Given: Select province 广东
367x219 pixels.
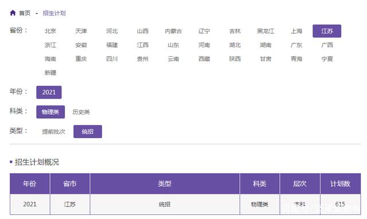Looking at the screenshot, I should pos(296,45).
